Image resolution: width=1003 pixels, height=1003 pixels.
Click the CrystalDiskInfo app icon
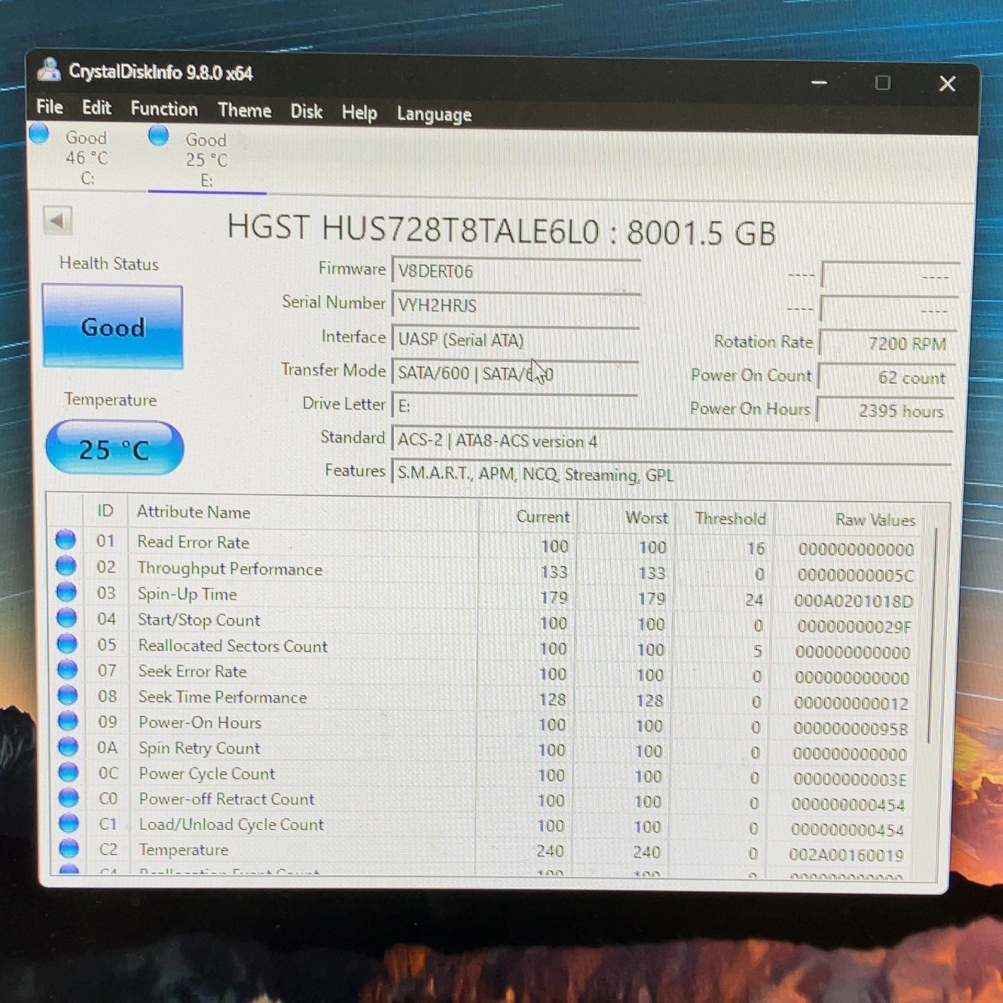tap(48, 70)
